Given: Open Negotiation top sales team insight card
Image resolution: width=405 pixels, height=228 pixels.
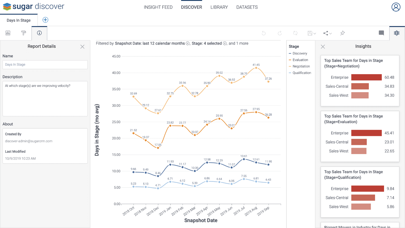Looking at the screenshot, I should pos(360,81).
